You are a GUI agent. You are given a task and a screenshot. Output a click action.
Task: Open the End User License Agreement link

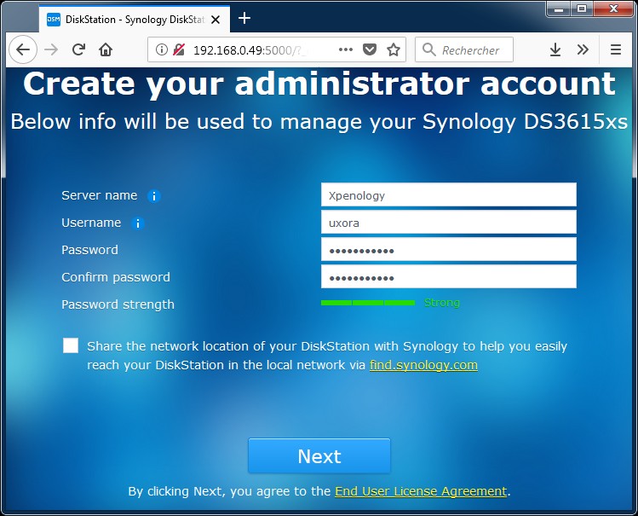pyautogui.click(x=421, y=491)
